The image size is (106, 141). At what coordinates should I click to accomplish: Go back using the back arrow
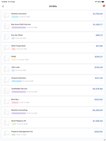click(x=3, y=6)
